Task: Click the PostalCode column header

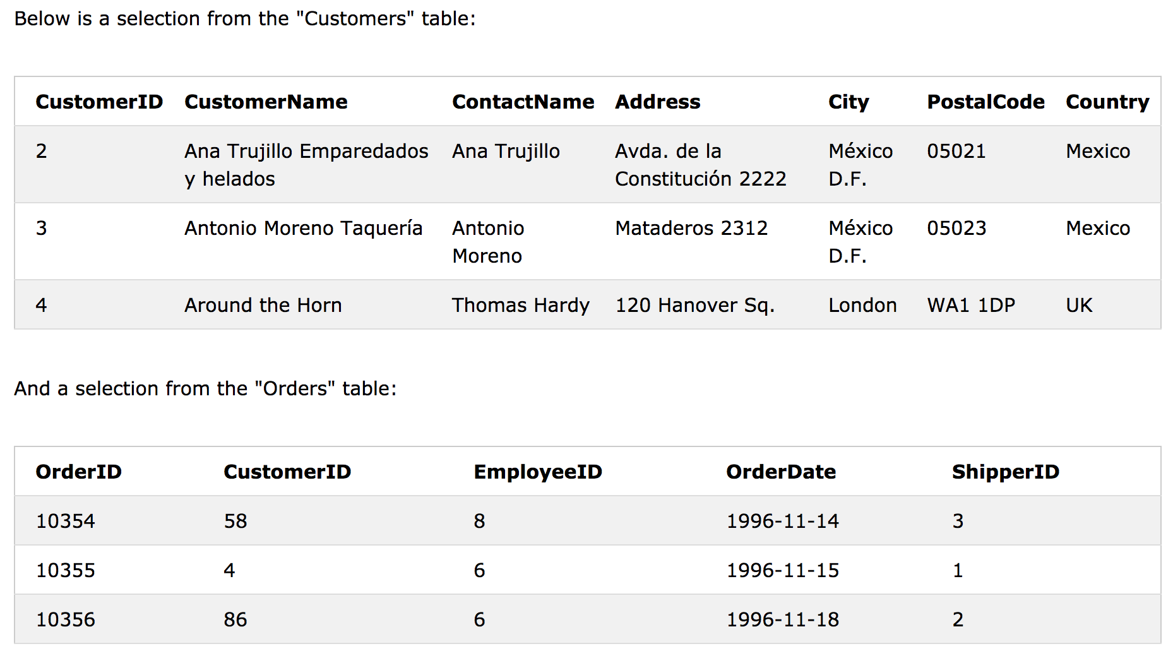Action: (985, 102)
